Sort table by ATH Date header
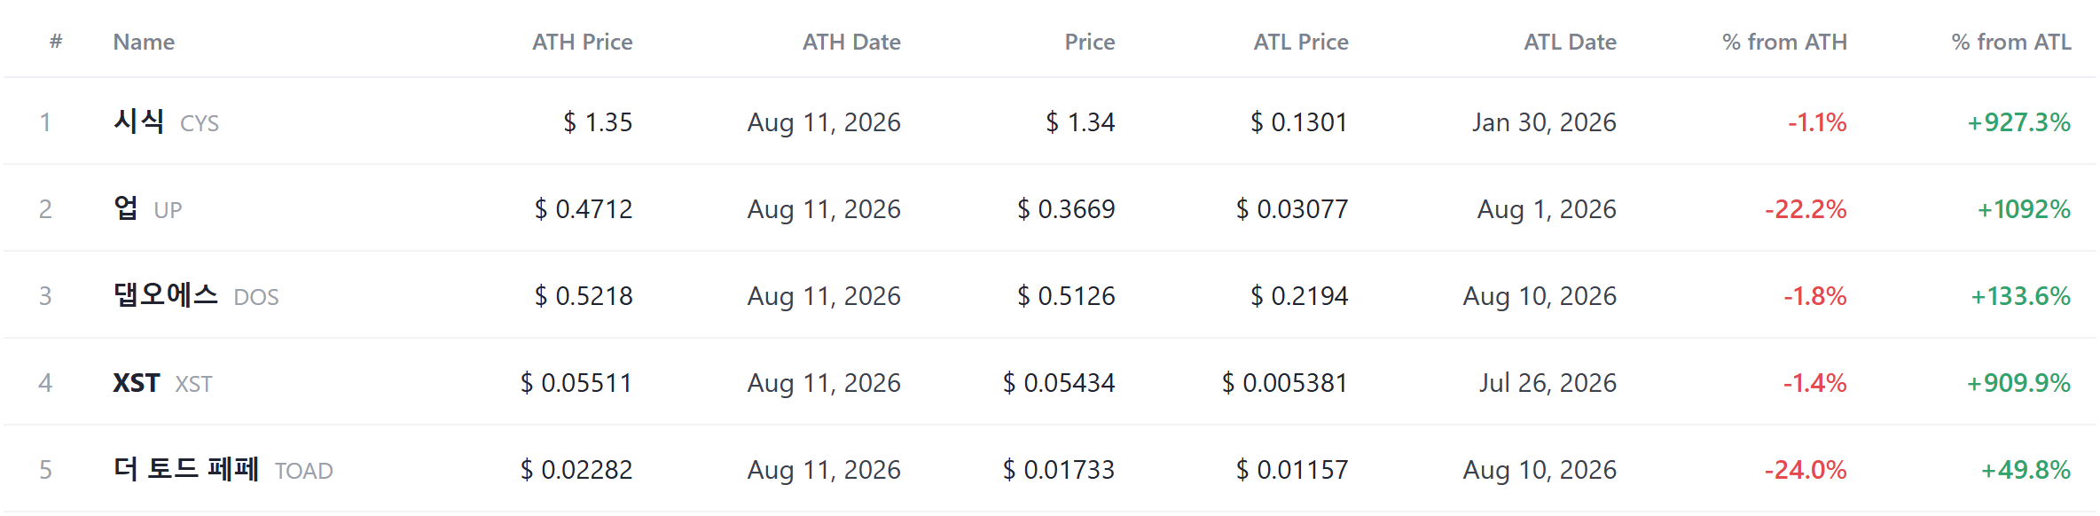The image size is (2100, 516). pos(851,42)
